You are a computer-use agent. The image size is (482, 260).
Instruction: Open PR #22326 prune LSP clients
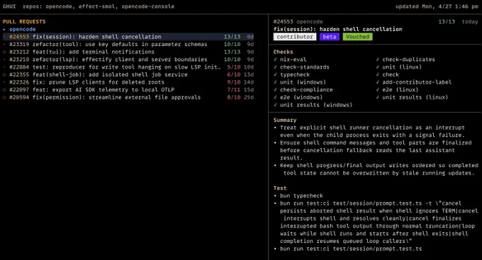[128, 82]
